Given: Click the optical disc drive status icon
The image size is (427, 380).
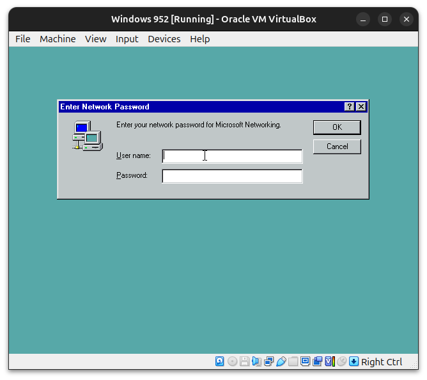Looking at the screenshot, I should pyautogui.click(x=232, y=361).
